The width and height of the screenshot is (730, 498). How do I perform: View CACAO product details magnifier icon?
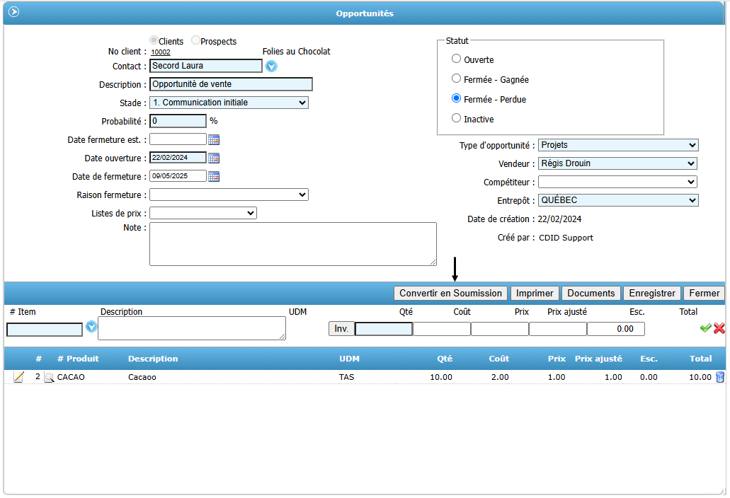click(49, 378)
